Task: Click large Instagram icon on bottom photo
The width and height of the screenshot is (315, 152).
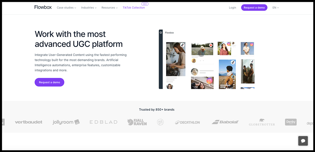Action: (x=209, y=81)
